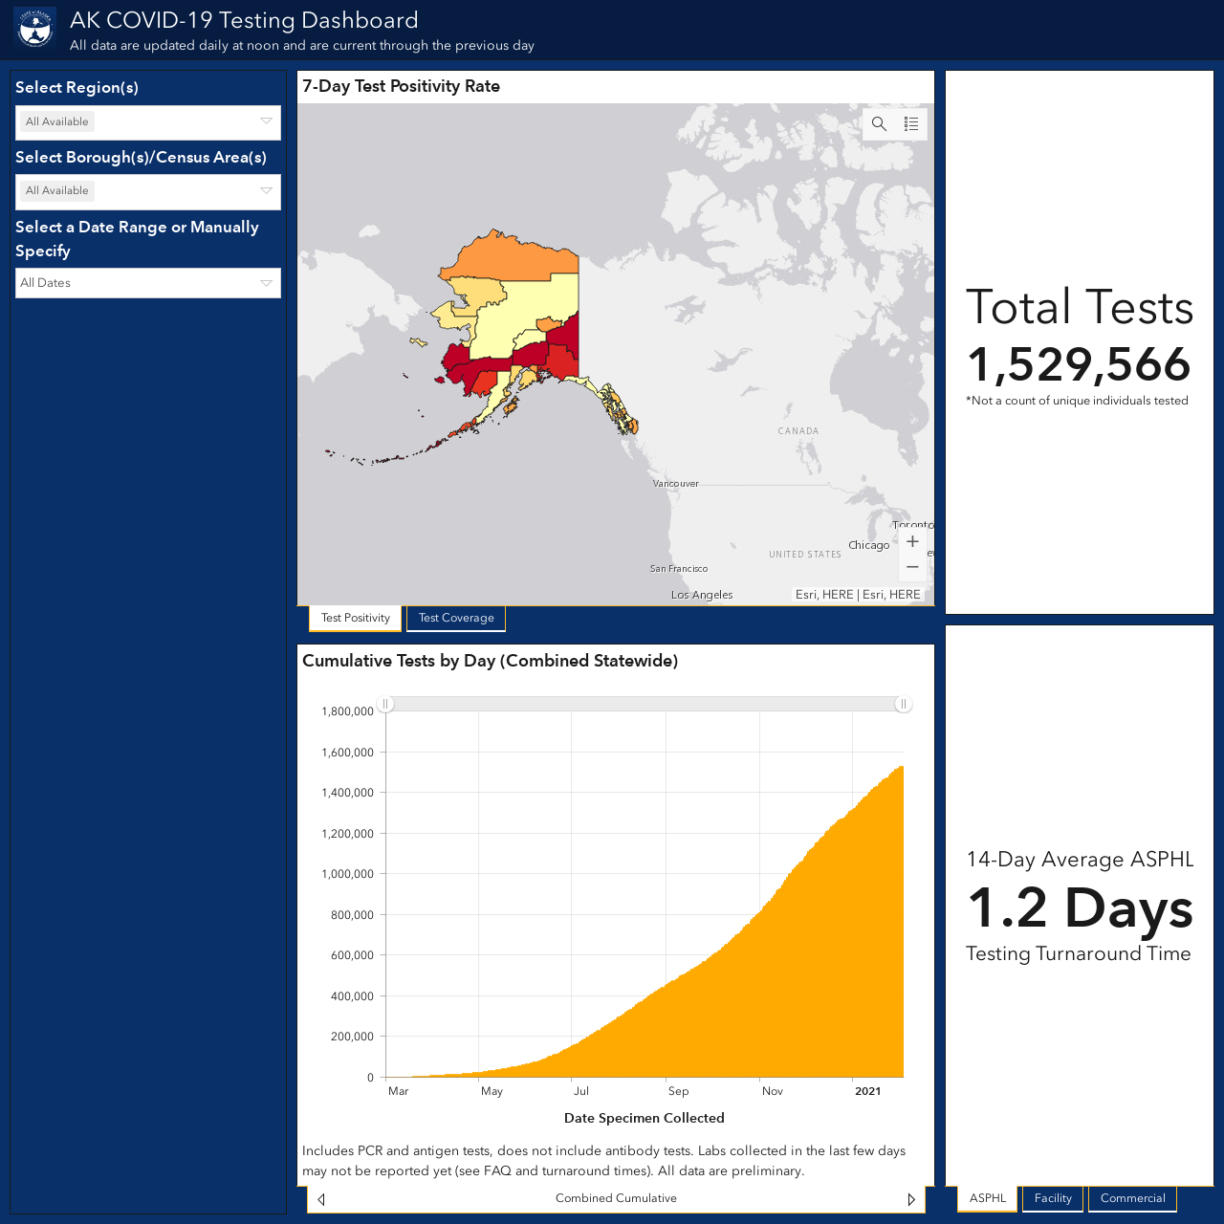Open the map search tool
This screenshot has height=1224, width=1224.
pyautogui.click(x=879, y=124)
